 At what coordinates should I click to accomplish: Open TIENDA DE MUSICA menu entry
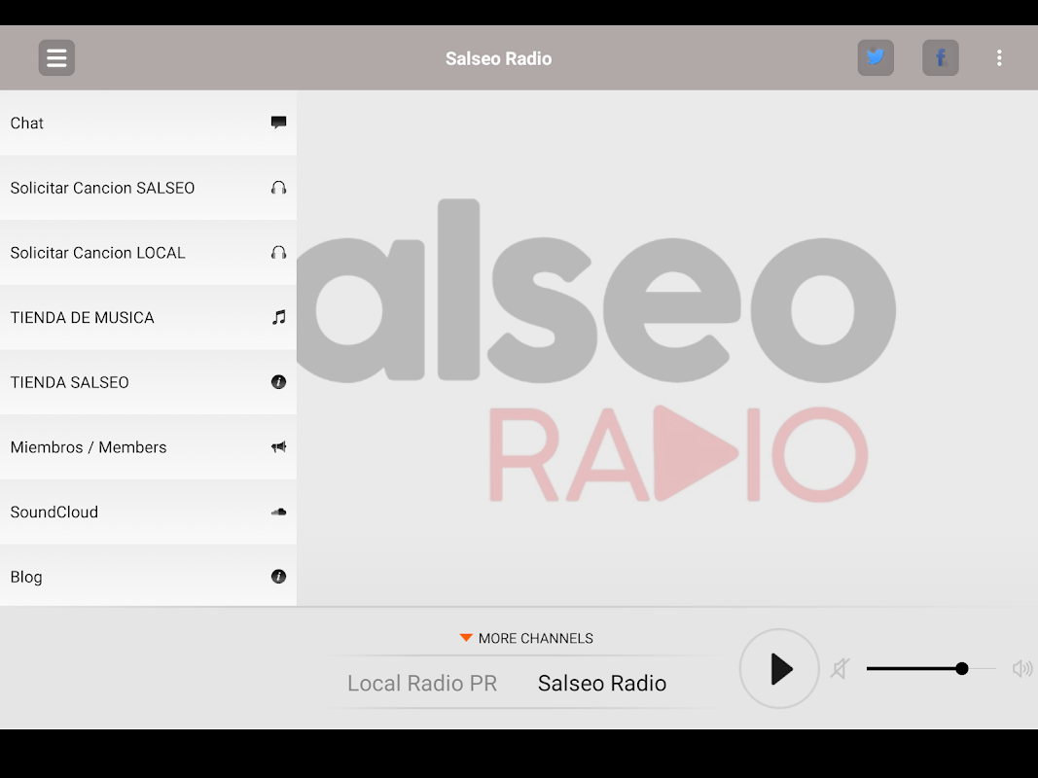(x=148, y=318)
